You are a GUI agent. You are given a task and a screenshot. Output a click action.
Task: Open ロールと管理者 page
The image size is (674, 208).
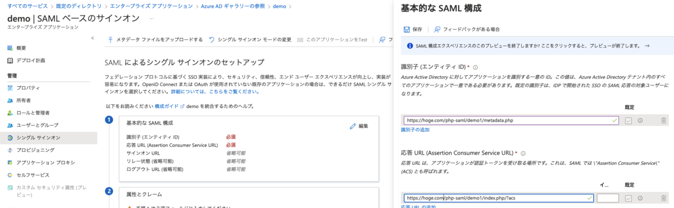[x=33, y=113]
